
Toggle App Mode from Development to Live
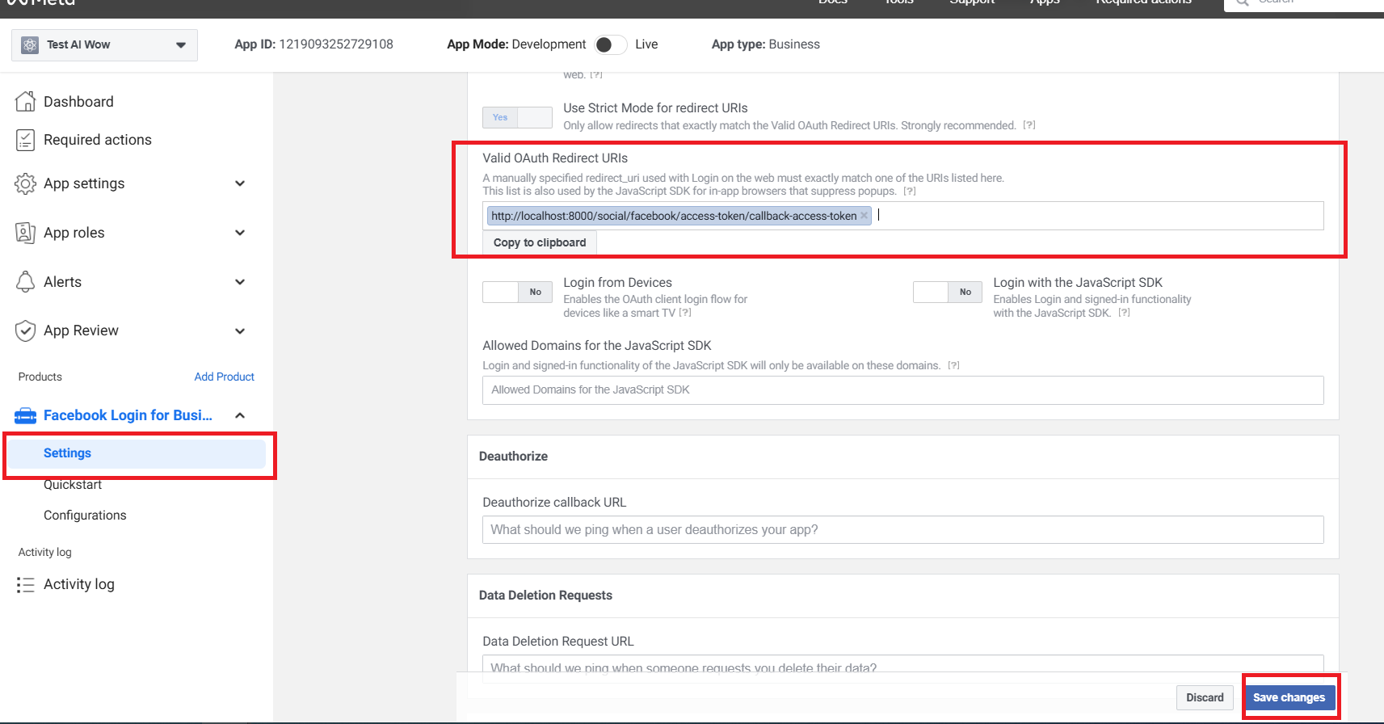coord(611,44)
